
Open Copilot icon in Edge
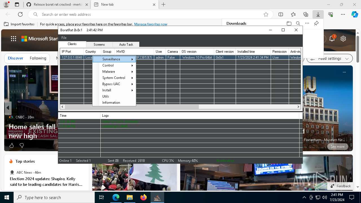coord(355,14)
